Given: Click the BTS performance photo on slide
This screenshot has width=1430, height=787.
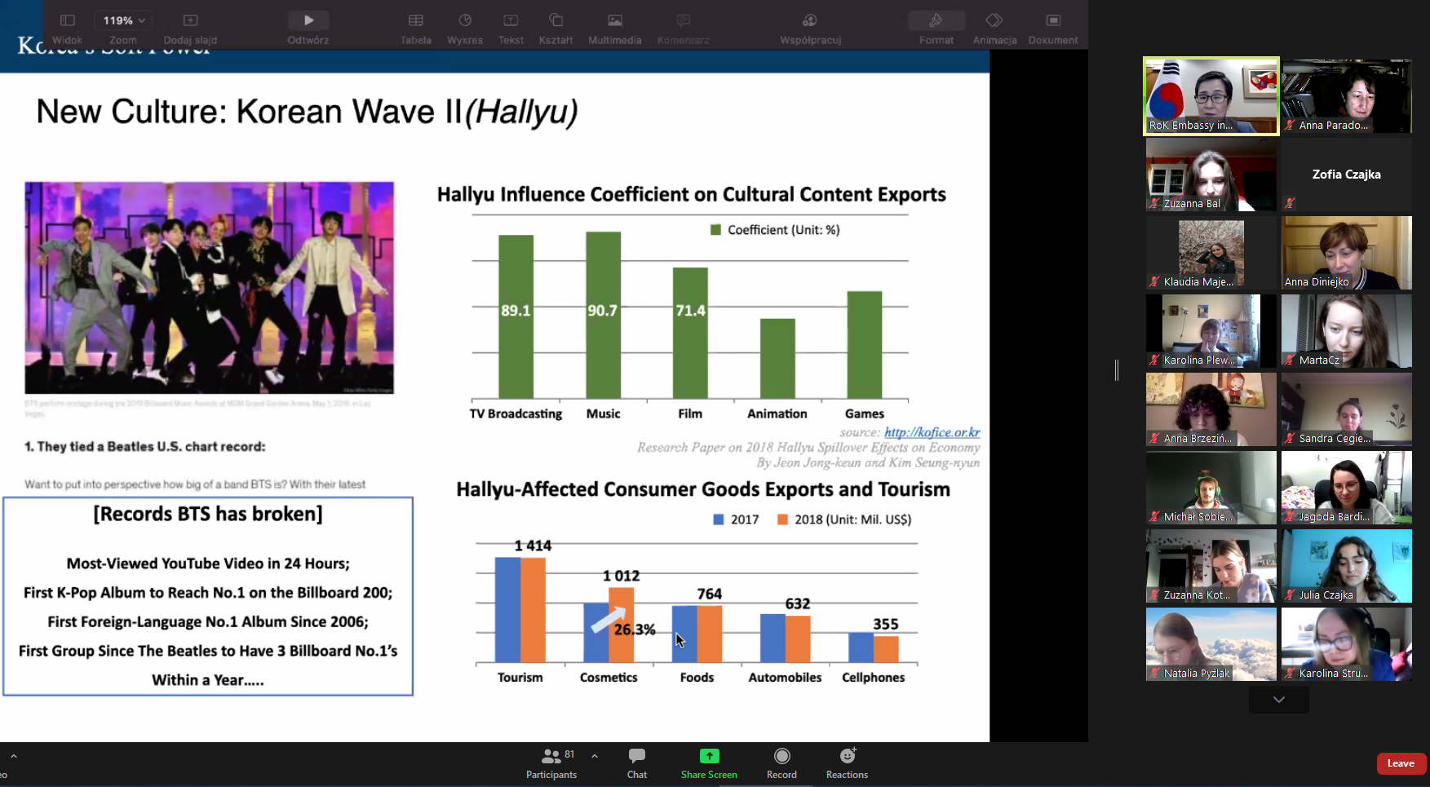Looking at the screenshot, I should 209,288.
